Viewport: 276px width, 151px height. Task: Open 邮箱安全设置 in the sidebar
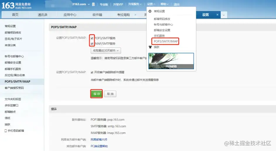13,63
